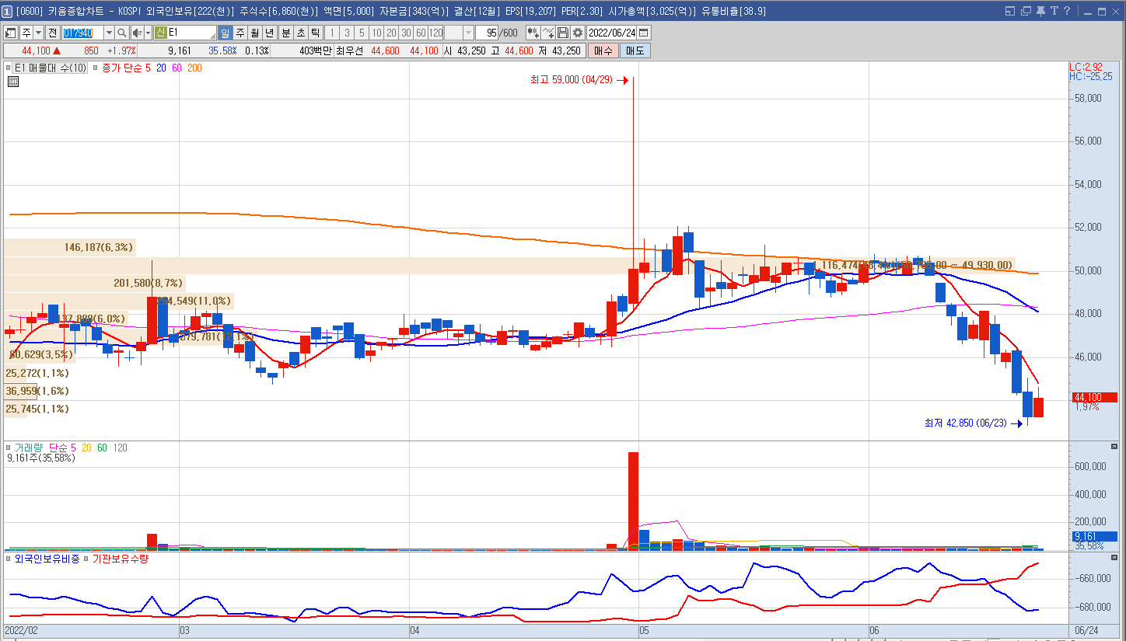Click the green 신 icon beside stock name
Image resolution: width=1126 pixels, height=641 pixels.
[160, 33]
